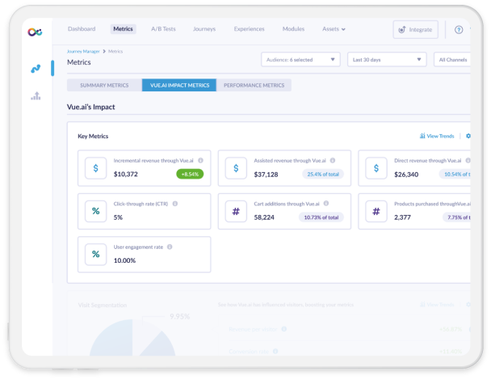The height and width of the screenshot is (380, 491).
Task: Click the 10.73% of total badge
Action: coord(321,217)
